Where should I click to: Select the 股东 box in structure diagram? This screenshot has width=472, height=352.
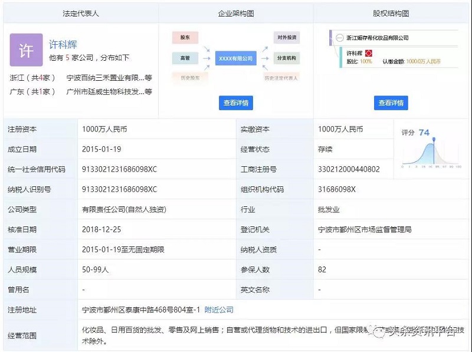[185, 38]
